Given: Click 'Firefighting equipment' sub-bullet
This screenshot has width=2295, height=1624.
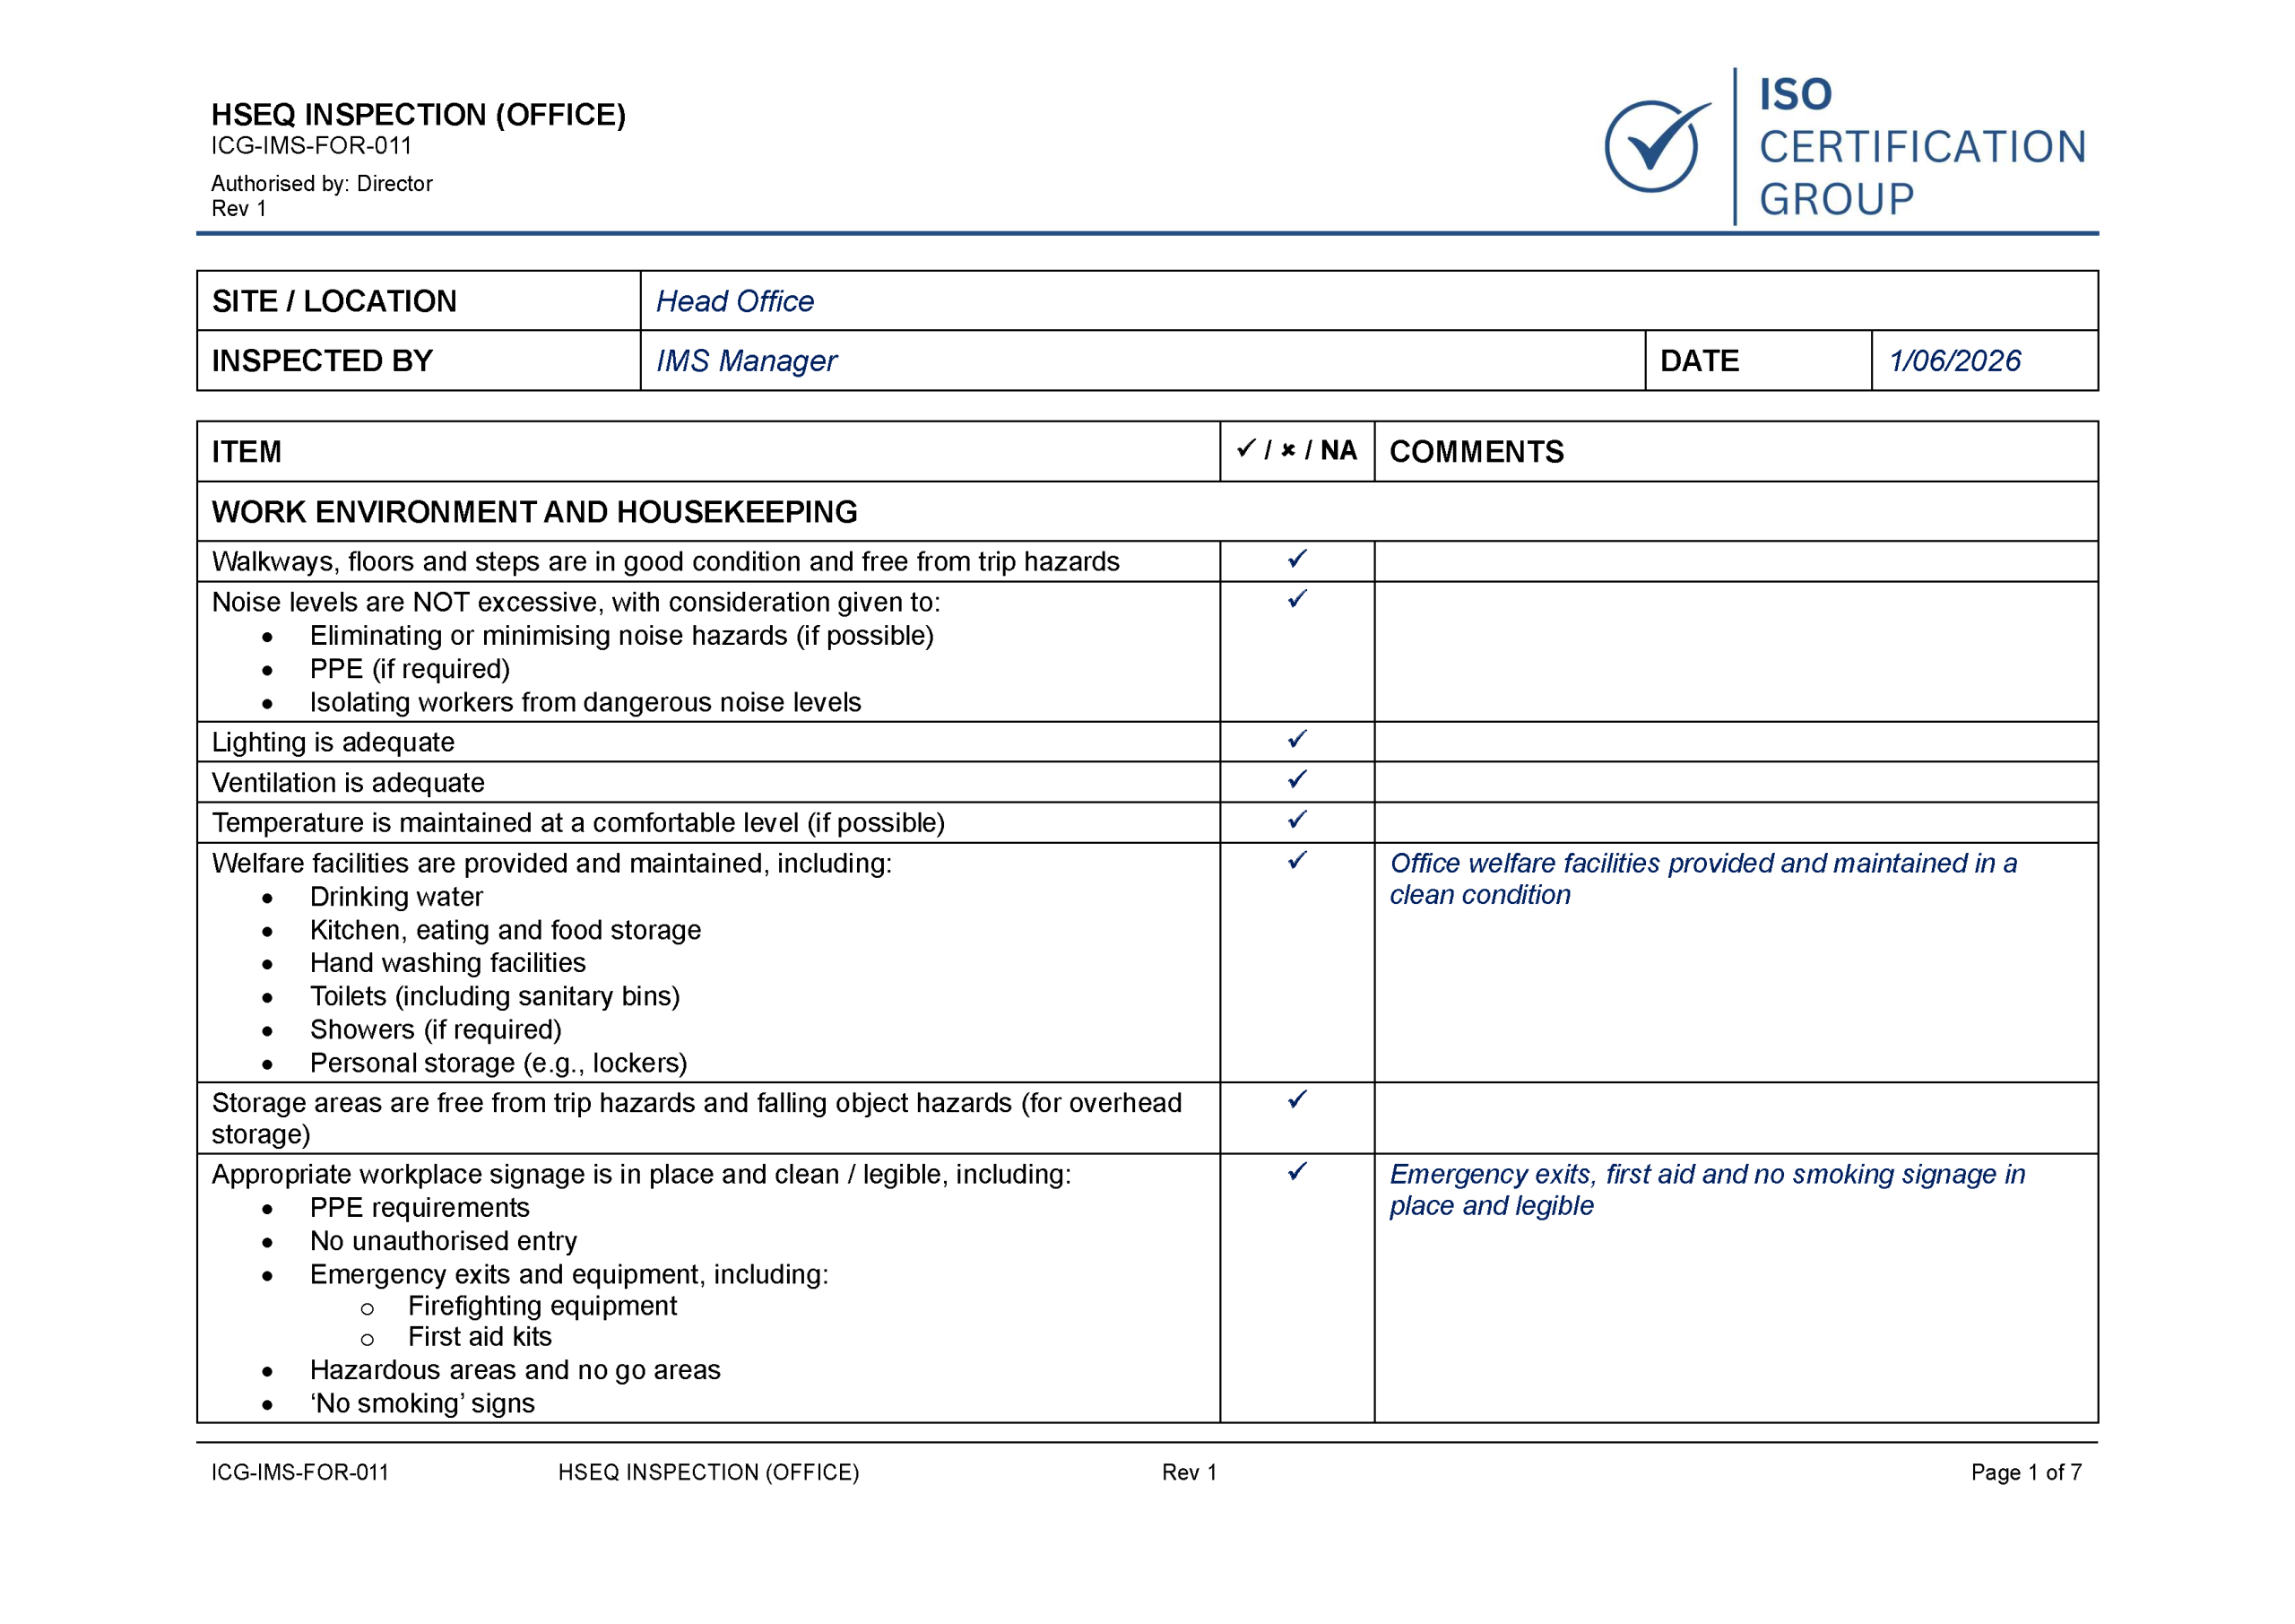Looking at the screenshot, I should pyautogui.click(x=541, y=1306).
